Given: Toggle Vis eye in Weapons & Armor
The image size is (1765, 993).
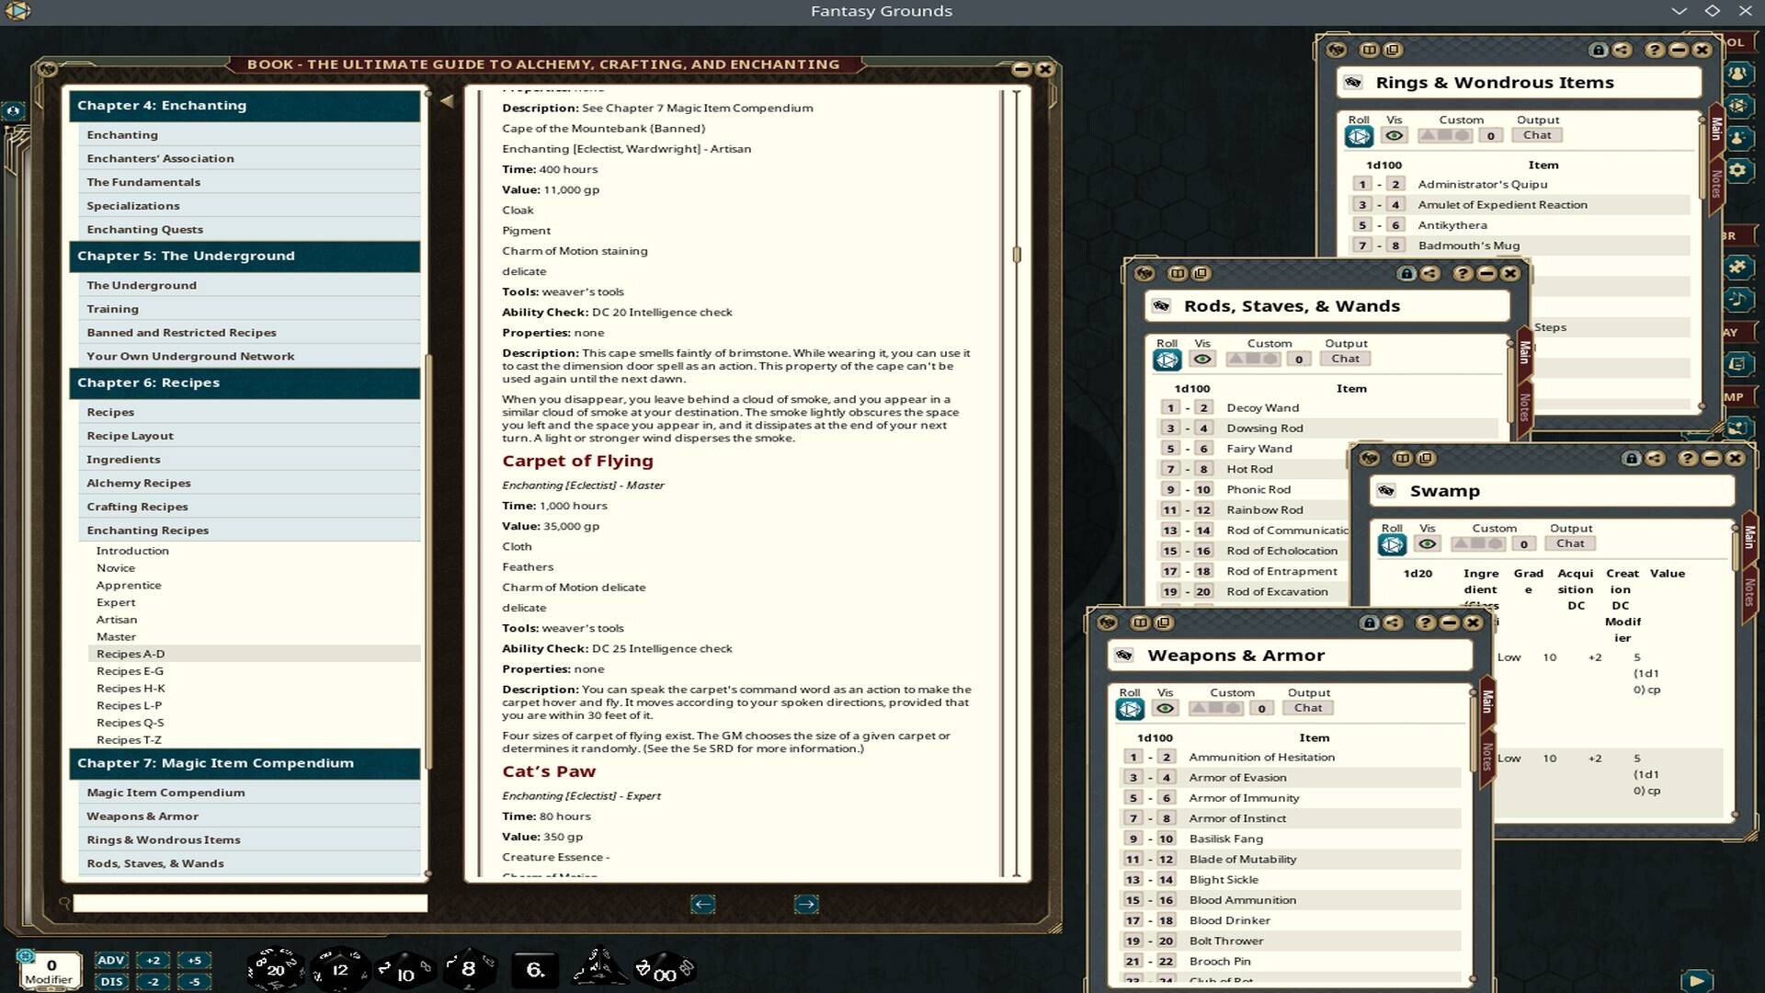Looking at the screenshot, I should point(1165,708).
